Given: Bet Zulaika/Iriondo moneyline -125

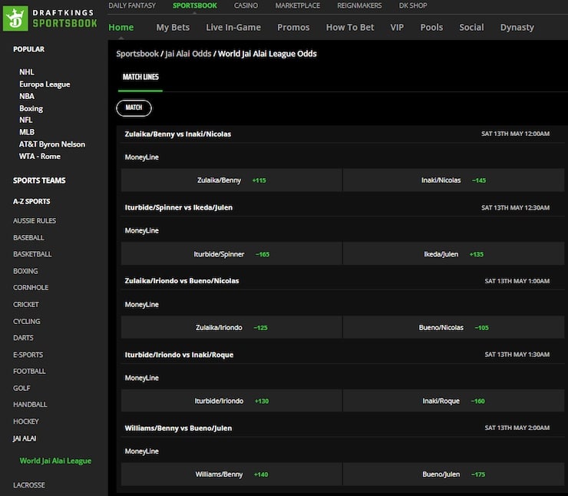Looking at the screenshot, I should [232, 328].
